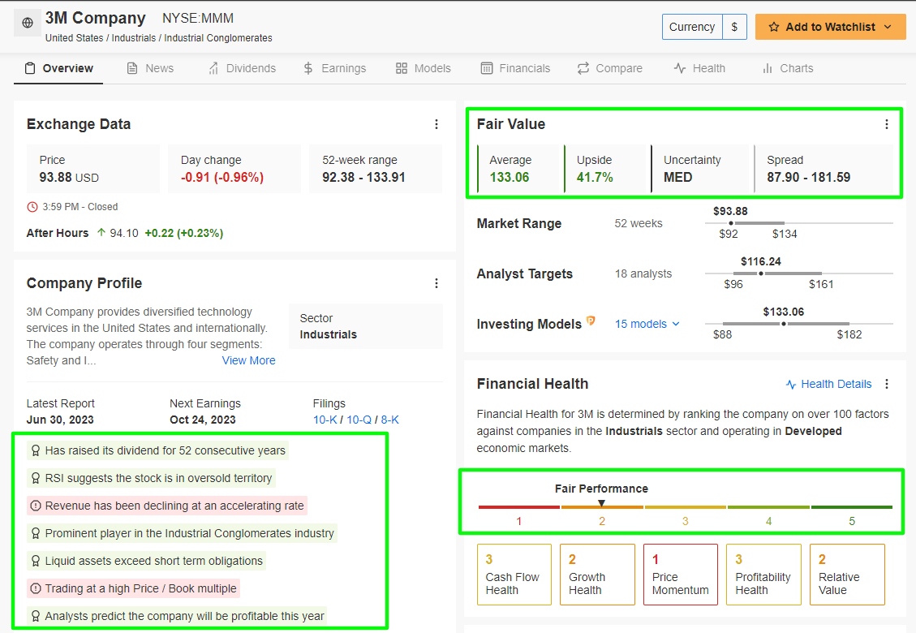Viewport: 916px width, 633px height.
Task: Click the Uncertainty MED value
Action: click(677, 177)
